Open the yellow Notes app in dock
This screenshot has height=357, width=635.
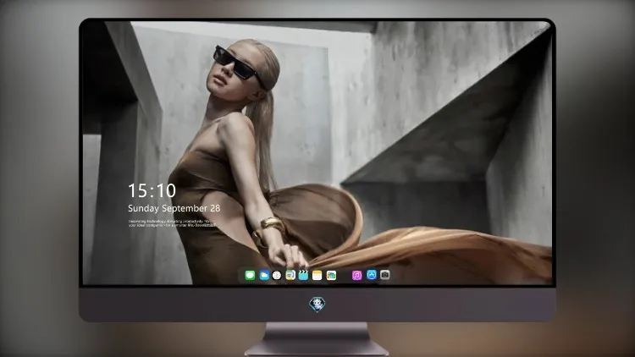[x=317, y=276]
